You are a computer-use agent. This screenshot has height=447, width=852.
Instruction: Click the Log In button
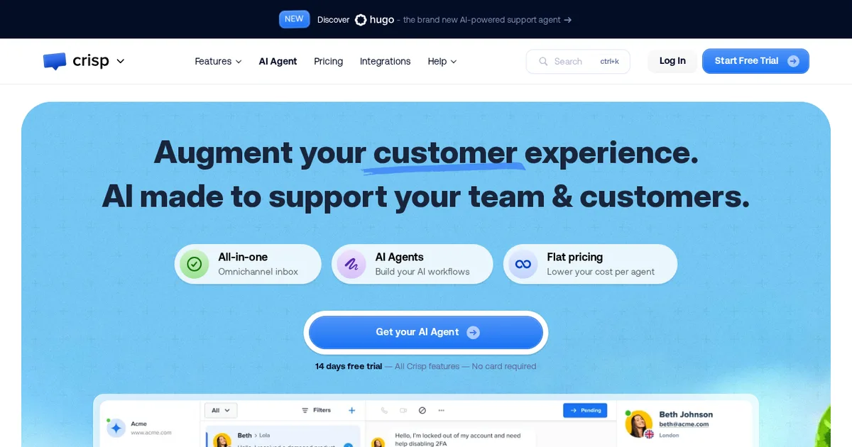[x=672, y=61]
